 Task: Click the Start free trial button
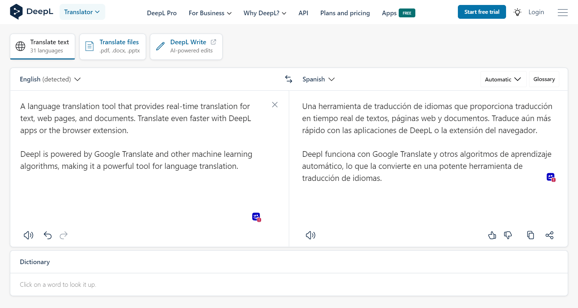pyautogui.click(x=482, y=12)
